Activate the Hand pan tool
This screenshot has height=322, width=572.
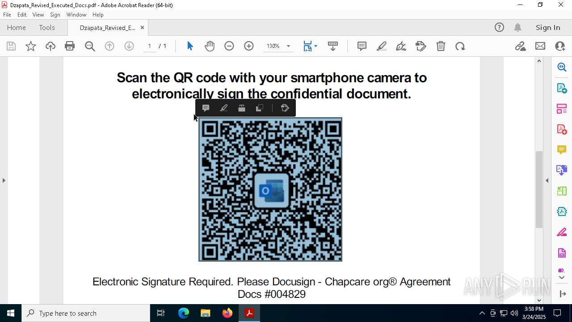pyautogui.click(x=210, y=46)
